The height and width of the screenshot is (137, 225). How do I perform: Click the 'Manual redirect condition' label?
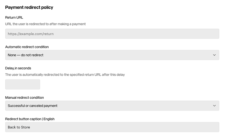tap(24, 98)
